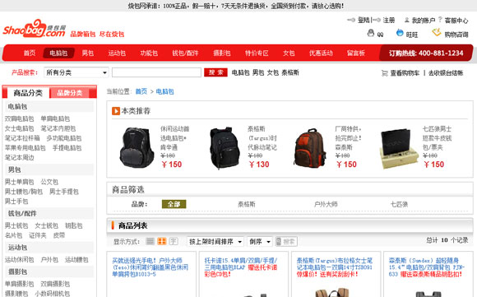This screenshot has height=297, width=477.
Task: Click the Shaobag.com logo
Action: pos(34,29)
